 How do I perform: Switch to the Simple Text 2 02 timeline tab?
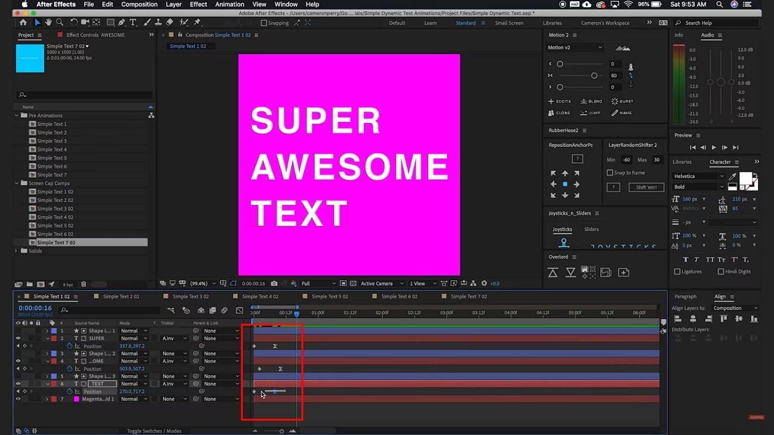tap(121, 296)
